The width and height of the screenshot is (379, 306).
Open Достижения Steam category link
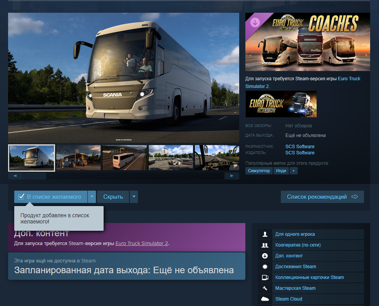pyautogui.click(x=295, y=267)
